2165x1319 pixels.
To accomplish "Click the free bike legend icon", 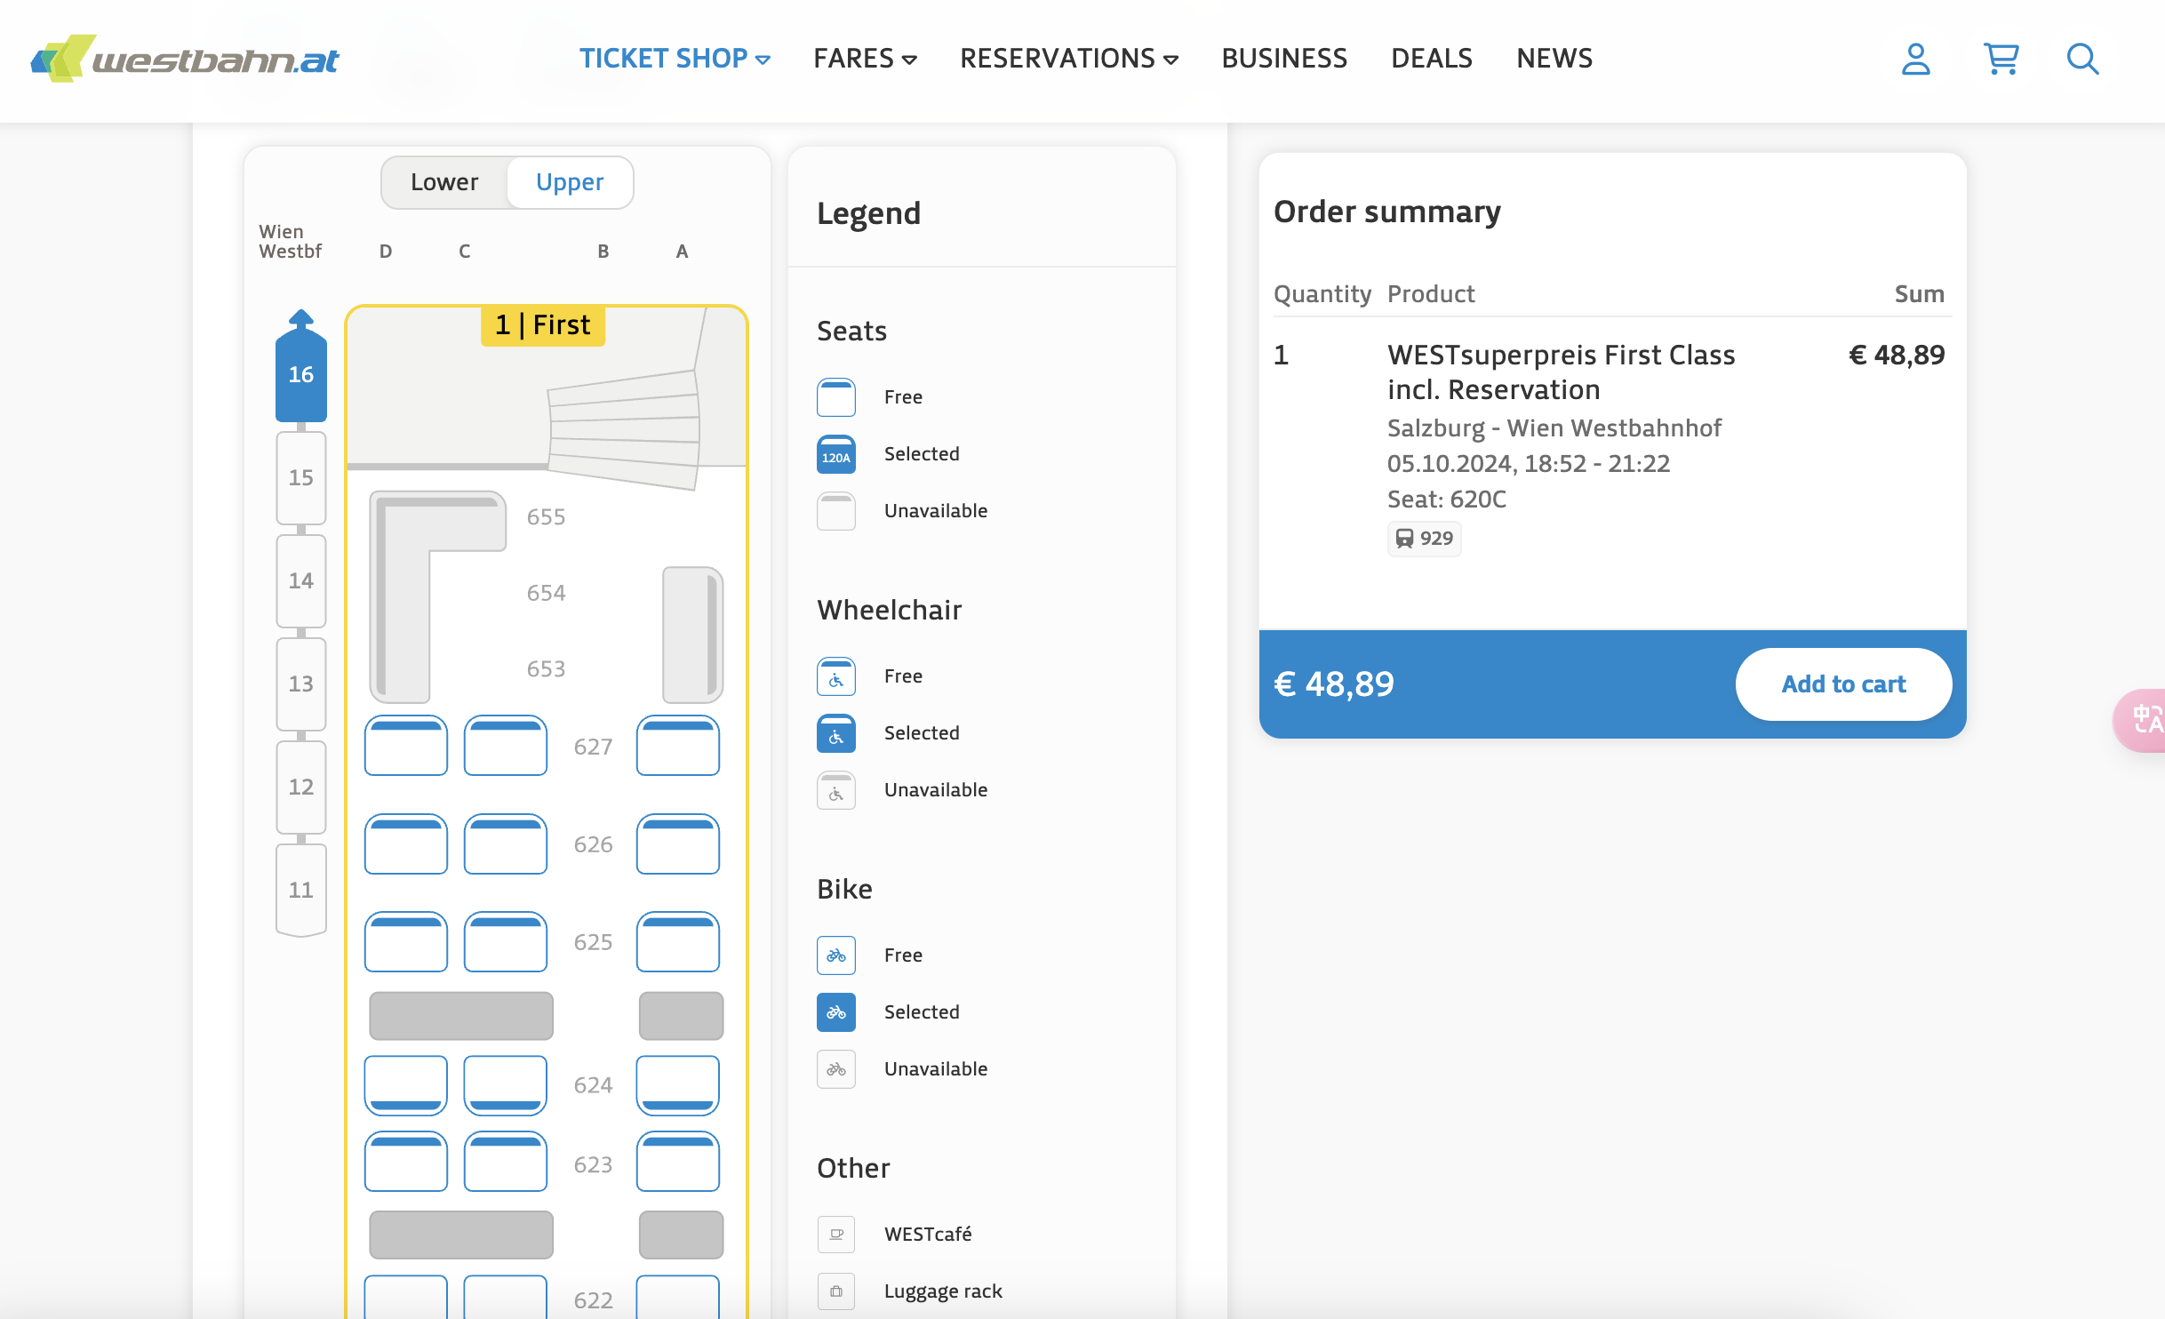I will [836, 955].
